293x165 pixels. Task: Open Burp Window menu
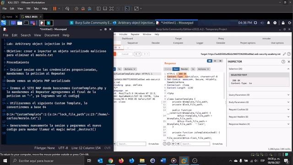click(147, 34)
